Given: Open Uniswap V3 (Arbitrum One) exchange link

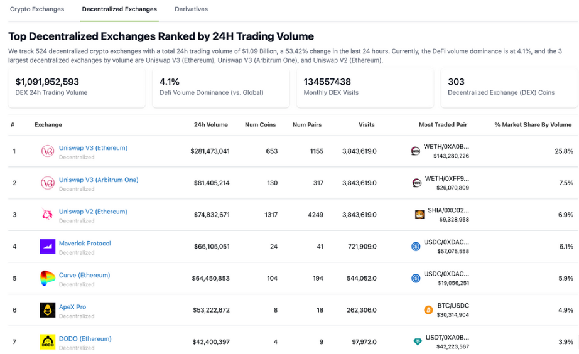Looking at the screenshot, I should pos(99,180).
